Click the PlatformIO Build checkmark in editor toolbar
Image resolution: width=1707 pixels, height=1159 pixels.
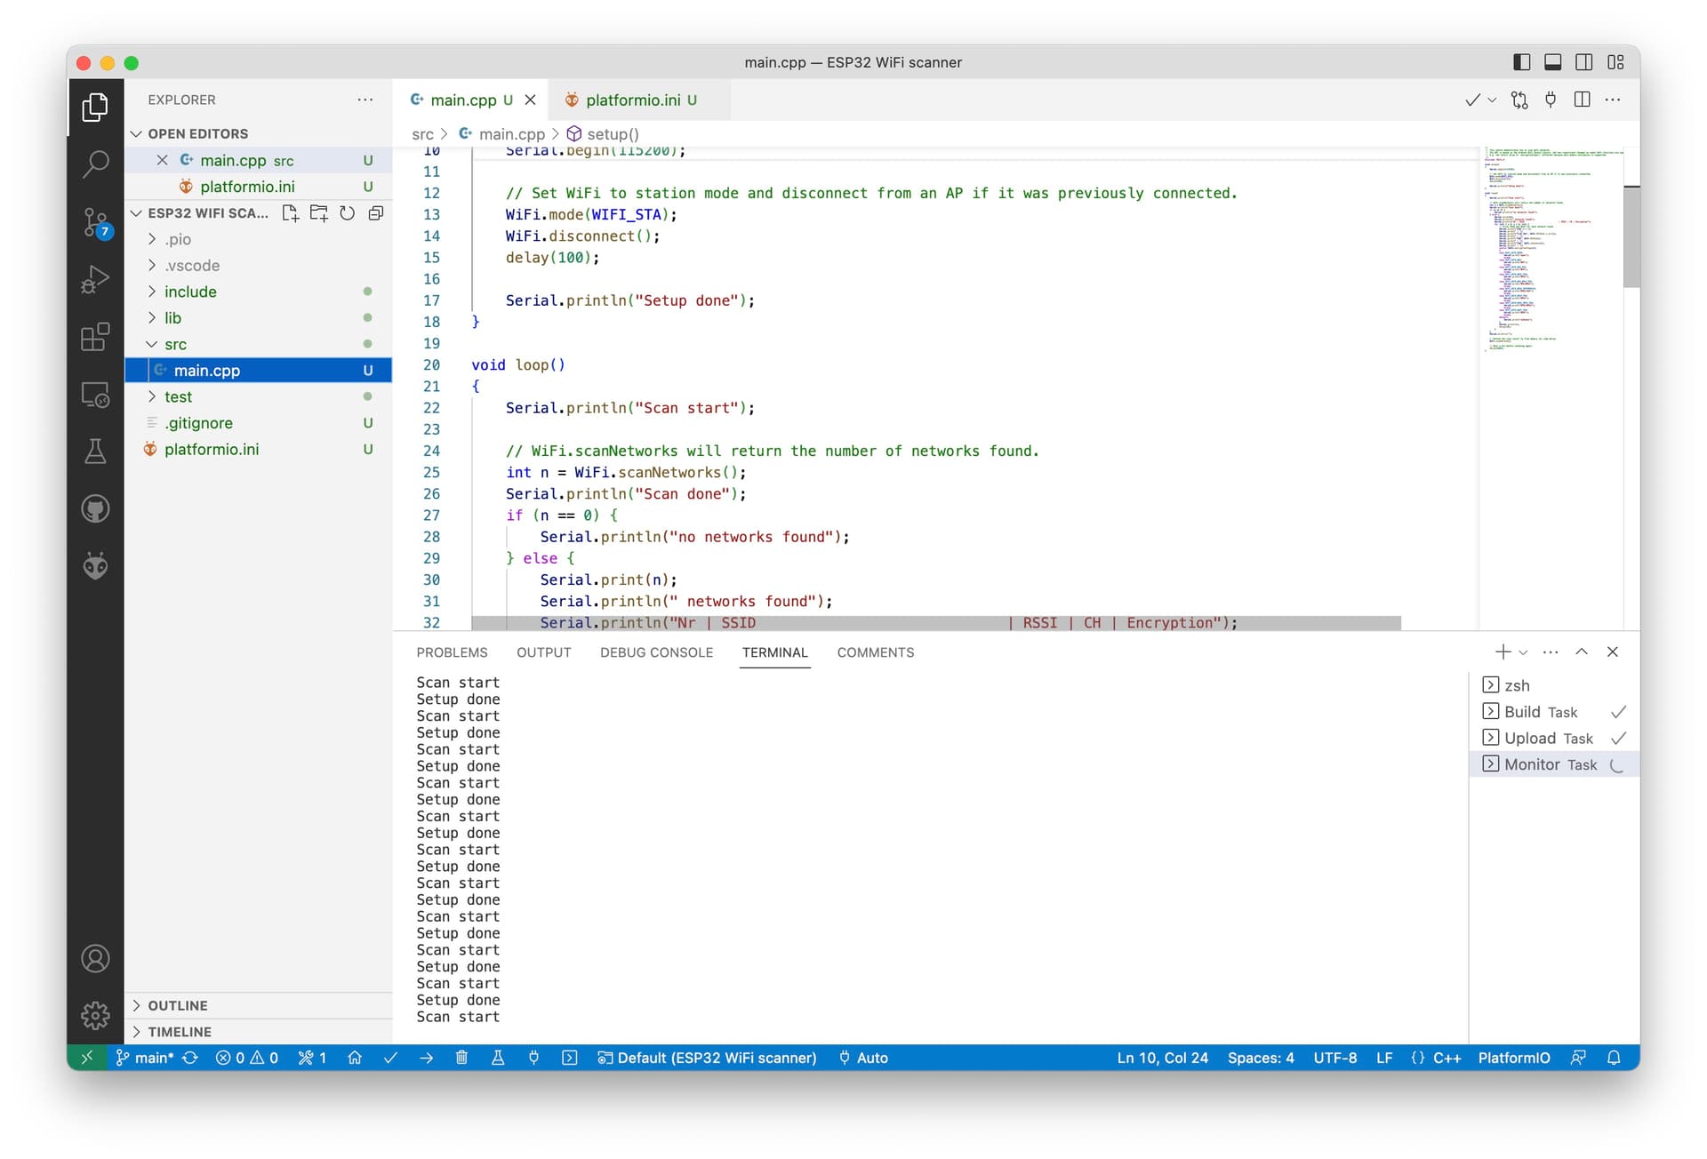[1472, 100]
